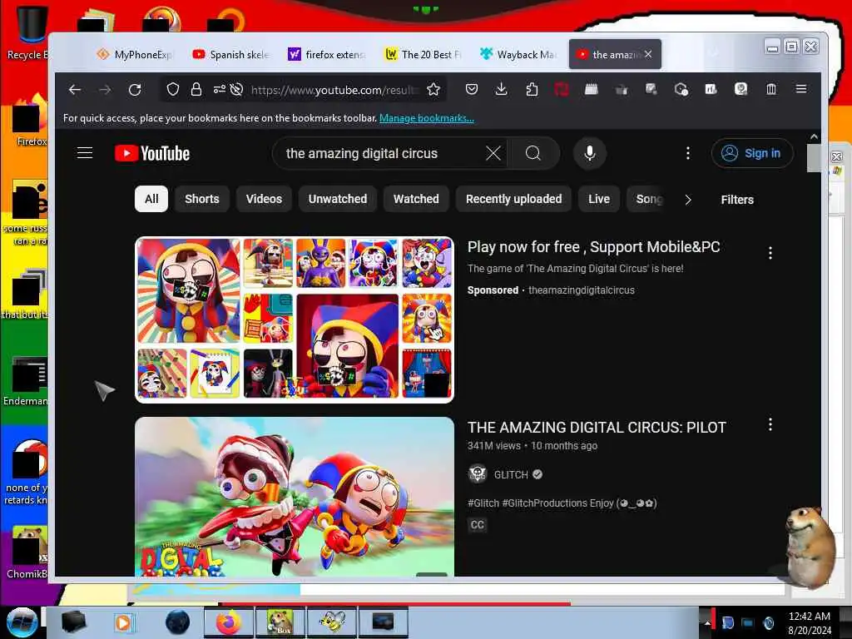Click the Firefox icon in the taskbar
852x639 pixels.
pos(228,622)
